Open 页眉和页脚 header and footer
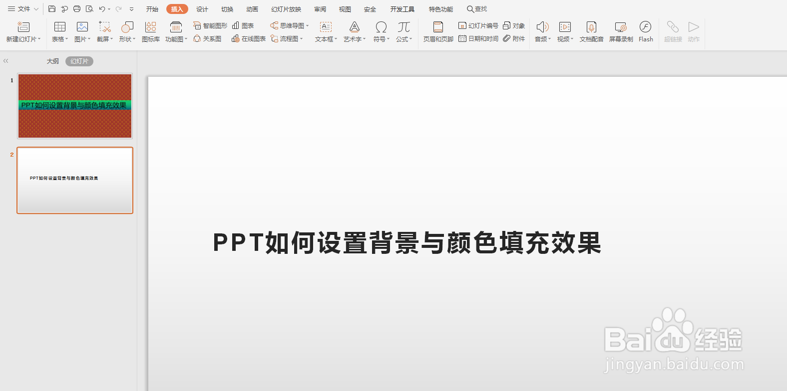 point(438,31)
